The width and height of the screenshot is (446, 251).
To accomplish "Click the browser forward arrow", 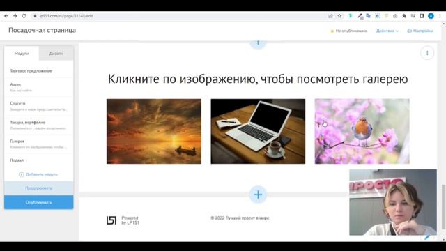I will 15,16.
